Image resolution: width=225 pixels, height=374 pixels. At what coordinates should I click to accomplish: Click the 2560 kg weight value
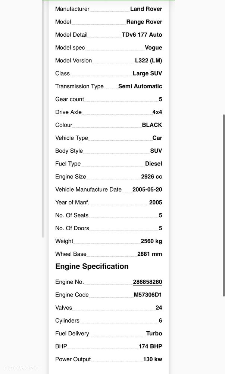point(151,241)
